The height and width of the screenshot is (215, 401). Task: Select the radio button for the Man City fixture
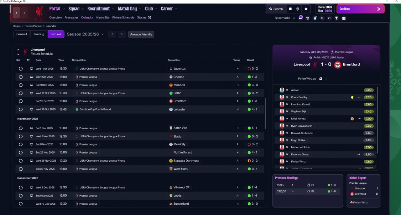click(x=21, y=144)
